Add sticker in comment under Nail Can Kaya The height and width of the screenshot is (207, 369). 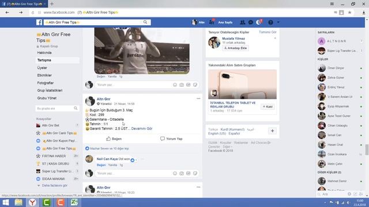[x=195, y=173]
